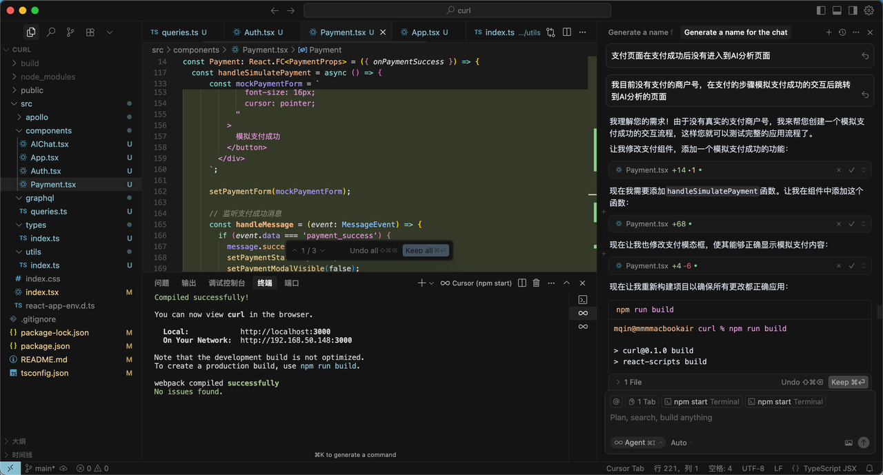Click the curl search box in title bar
This screenshot has width=883, height=475.
[457, 10]
